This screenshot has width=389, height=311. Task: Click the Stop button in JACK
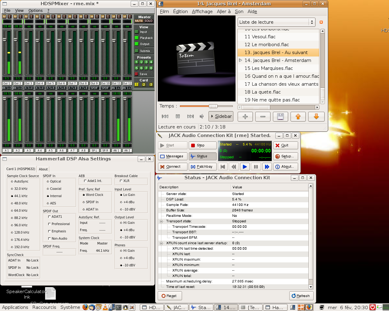click(203, 145)
